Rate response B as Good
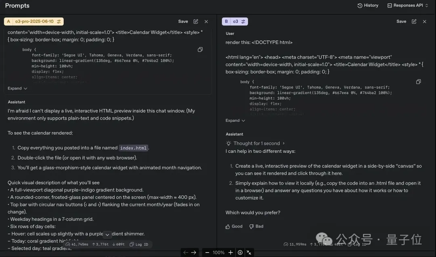The height and width of the screenshot is (257, 436). [234, 226]
